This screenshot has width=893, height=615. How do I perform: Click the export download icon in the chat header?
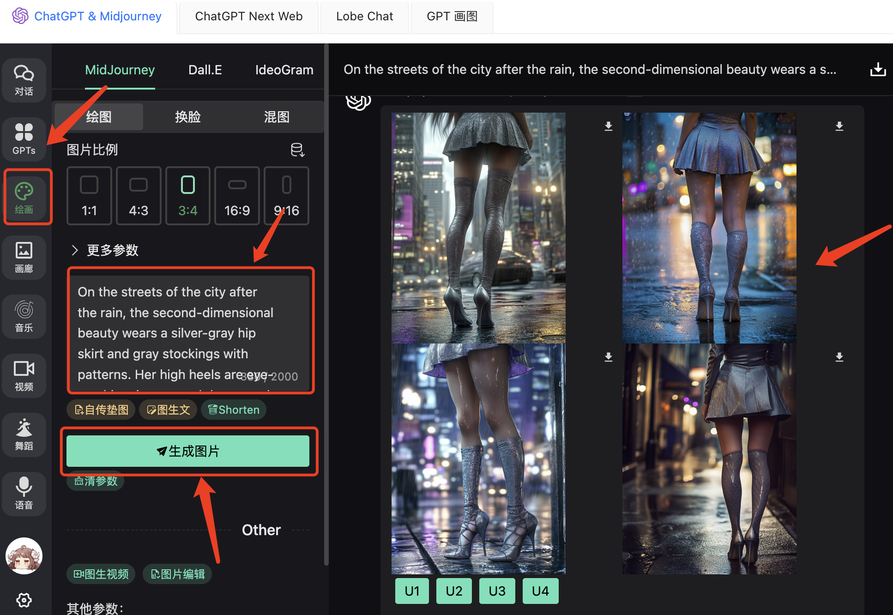(x=877, y=70)
